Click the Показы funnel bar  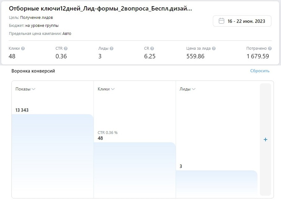tap(53, 156)
